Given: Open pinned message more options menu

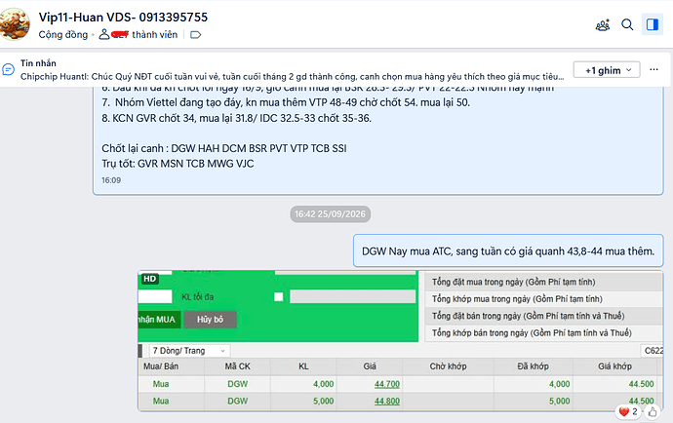Looking at the screenshot, I should (653, 69).
